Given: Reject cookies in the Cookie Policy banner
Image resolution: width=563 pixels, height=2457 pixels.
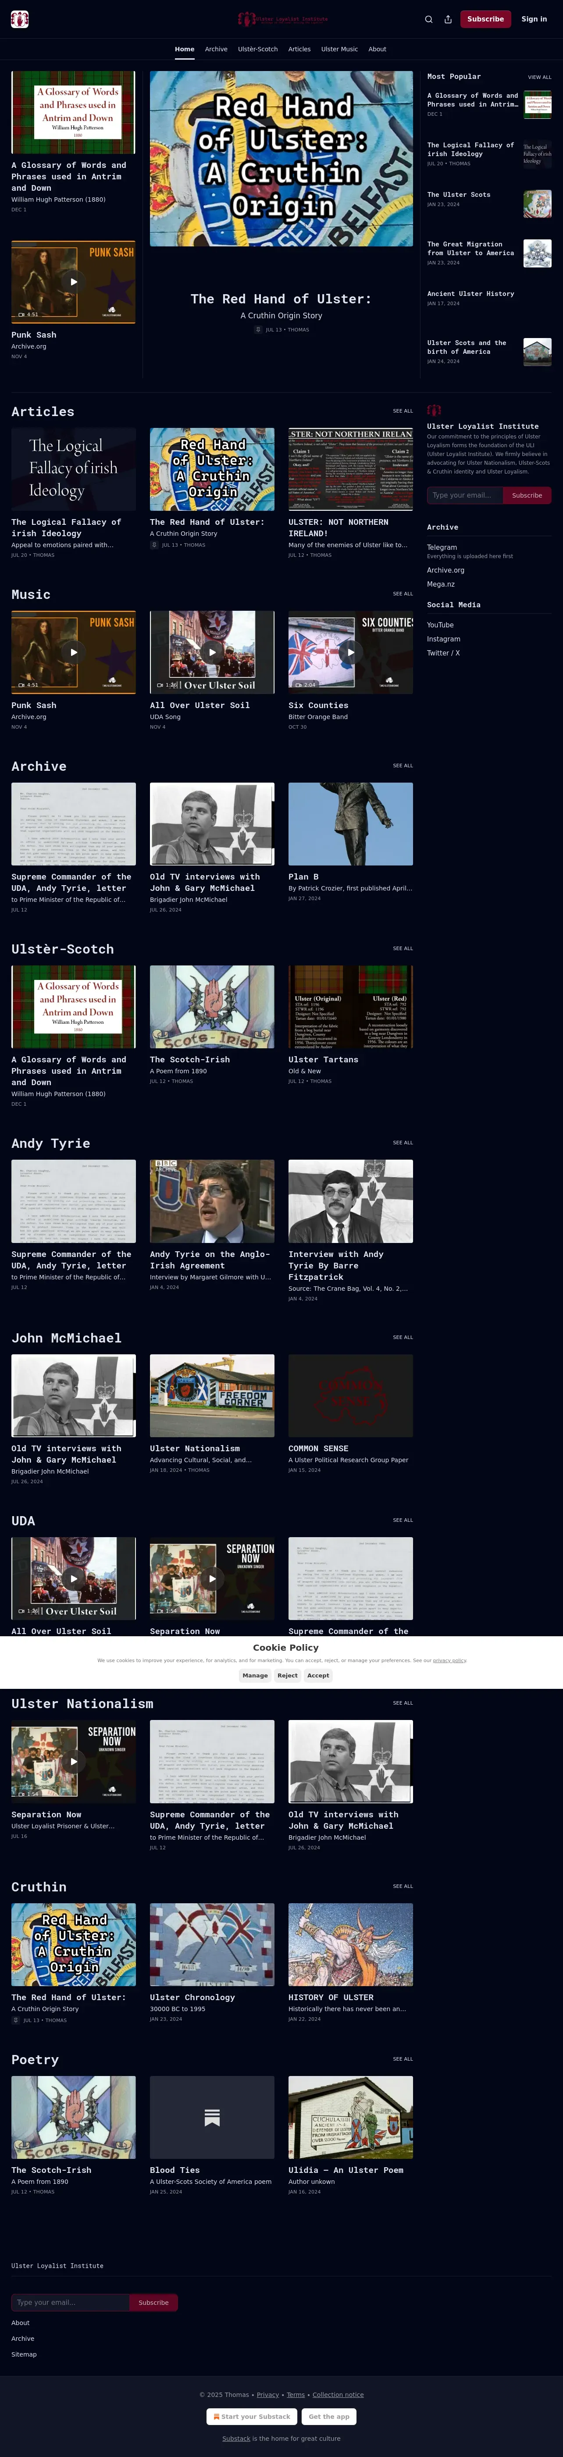Looking at the screenshot, I should pos(287,1675).
